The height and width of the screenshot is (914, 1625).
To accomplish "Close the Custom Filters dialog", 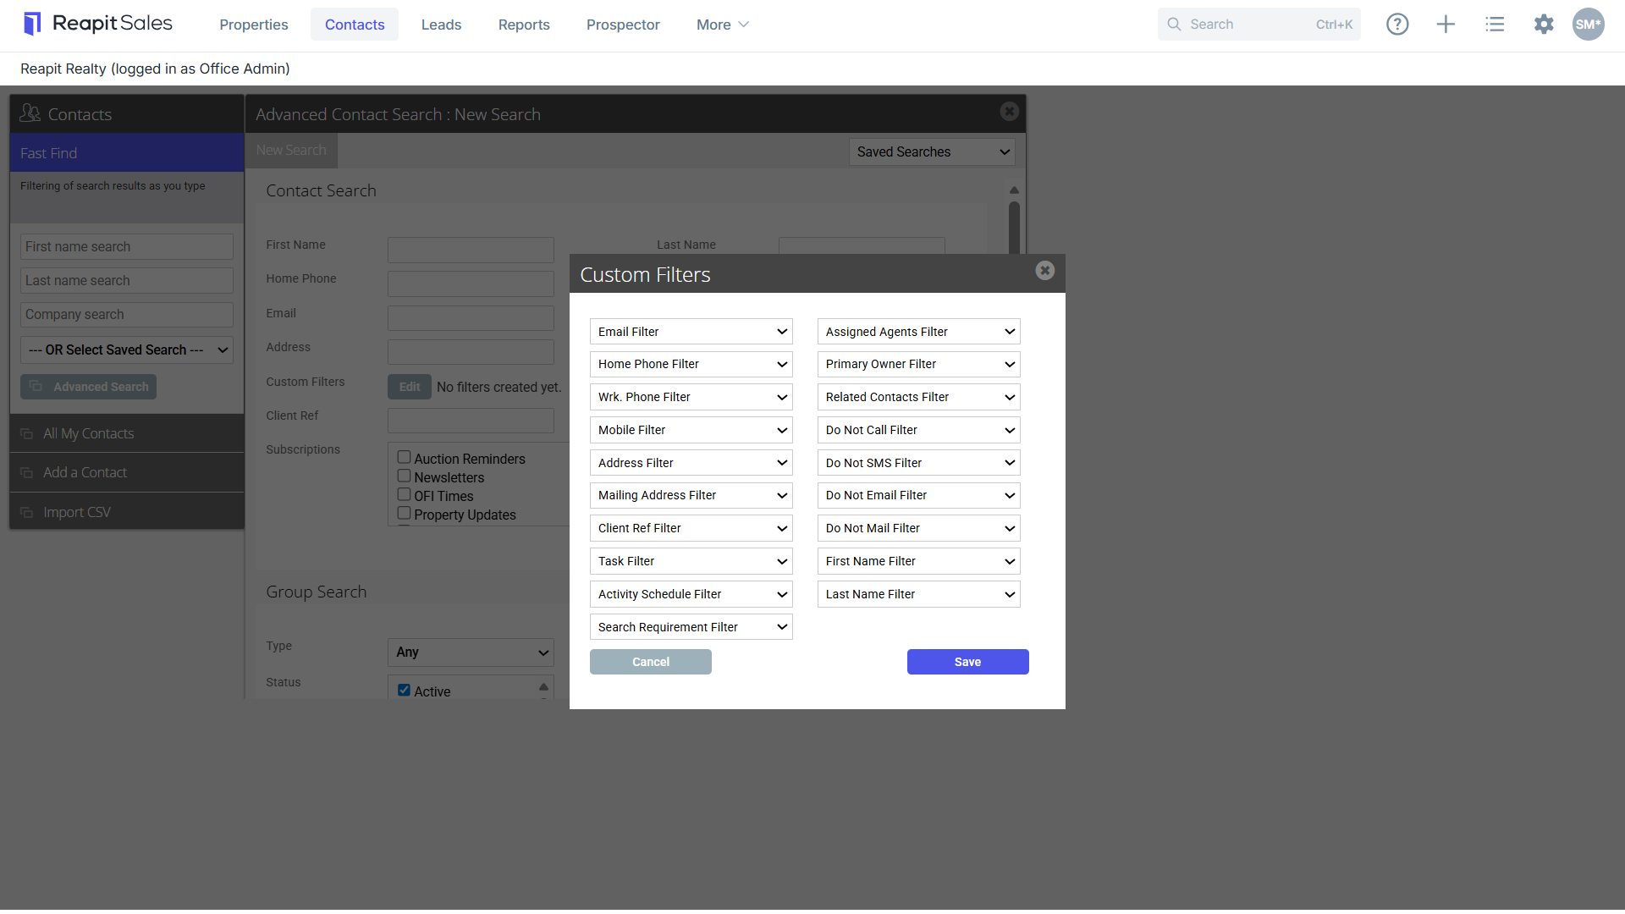I will point(1045,270).
